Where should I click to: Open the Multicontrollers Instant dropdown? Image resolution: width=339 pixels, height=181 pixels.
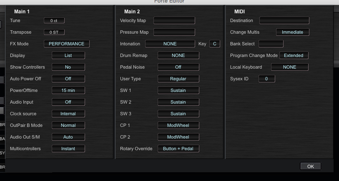[68, 149]
